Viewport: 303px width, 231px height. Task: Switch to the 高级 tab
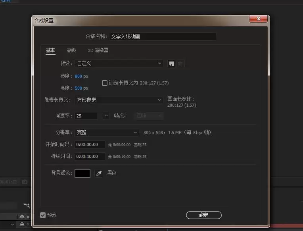pos(71,50)
